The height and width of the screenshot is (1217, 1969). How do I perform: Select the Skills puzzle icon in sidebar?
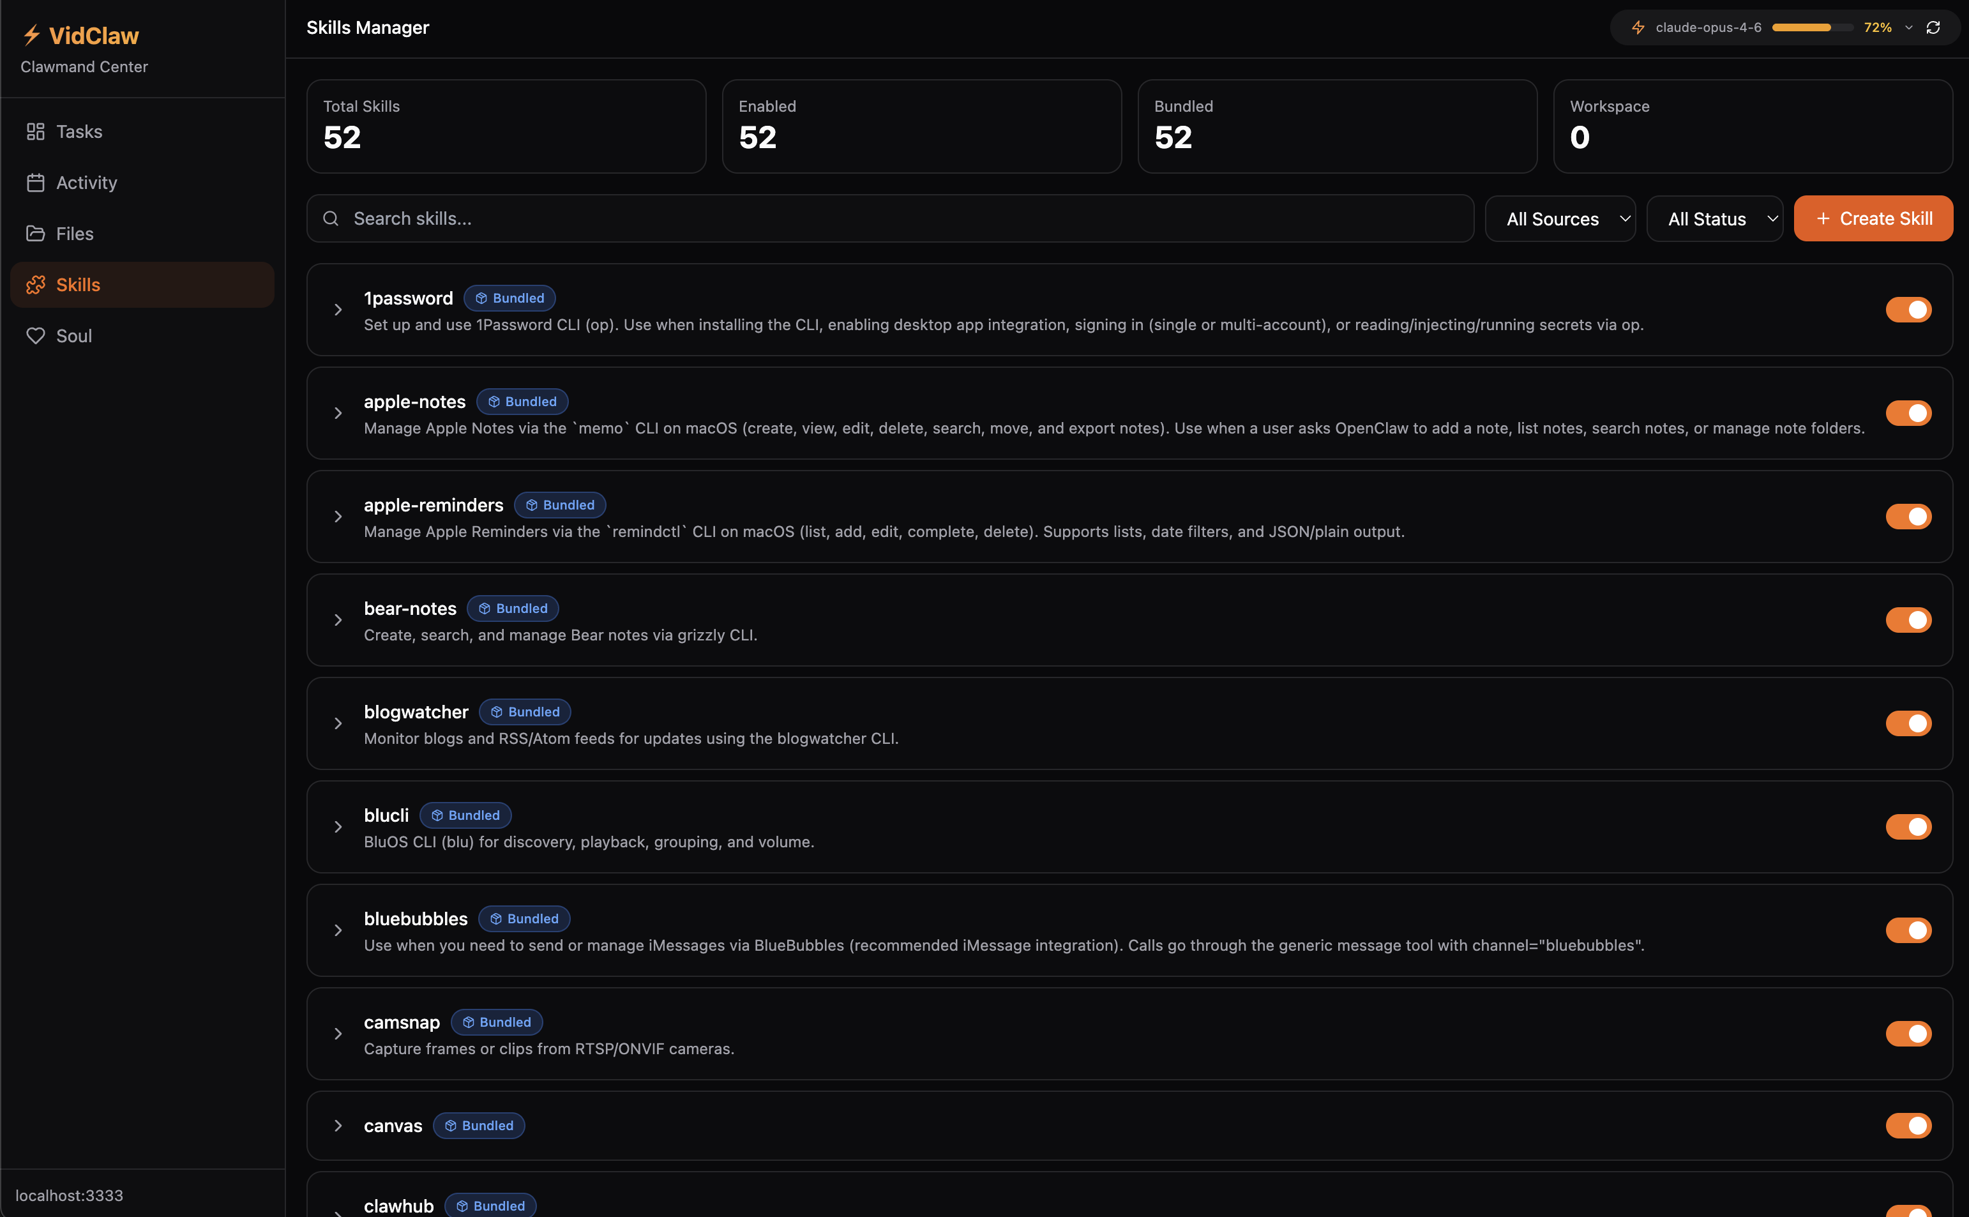pos(35,284)
